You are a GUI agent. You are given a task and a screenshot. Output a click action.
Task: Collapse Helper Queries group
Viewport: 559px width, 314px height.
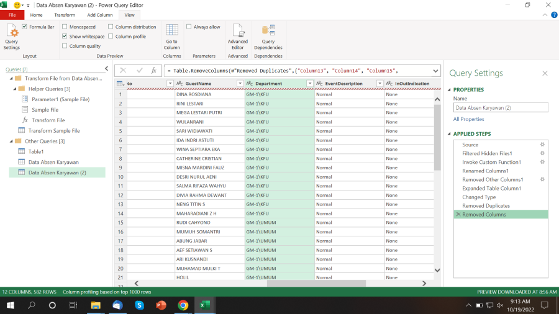coord(15,89)
